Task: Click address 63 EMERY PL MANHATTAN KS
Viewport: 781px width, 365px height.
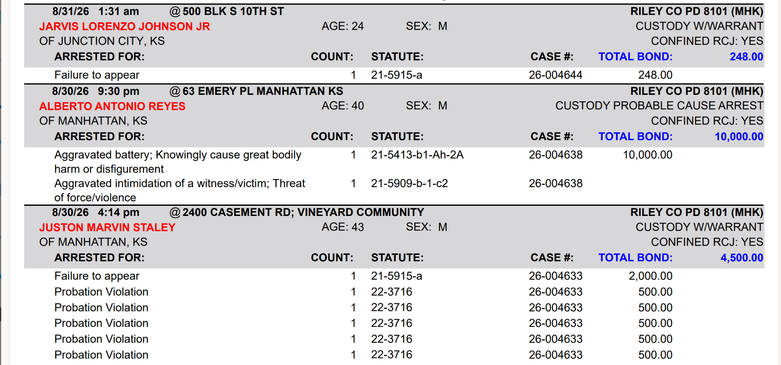Action: click(263, 91)
